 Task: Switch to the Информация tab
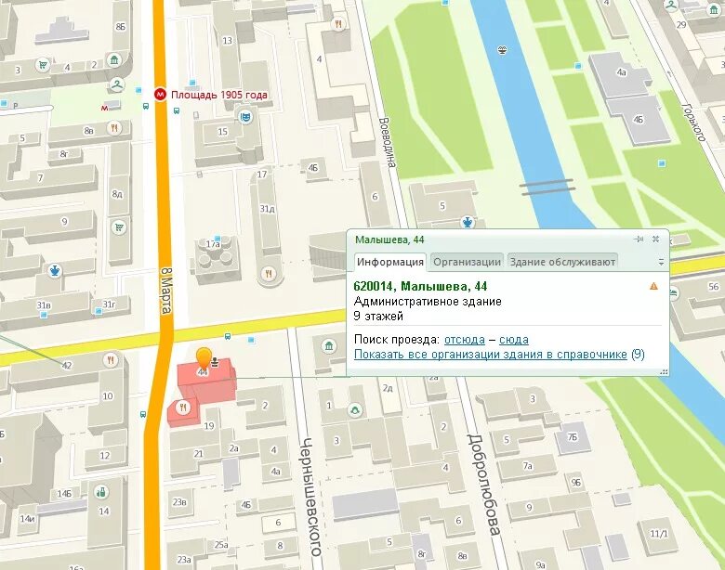(x=390, y=262)
